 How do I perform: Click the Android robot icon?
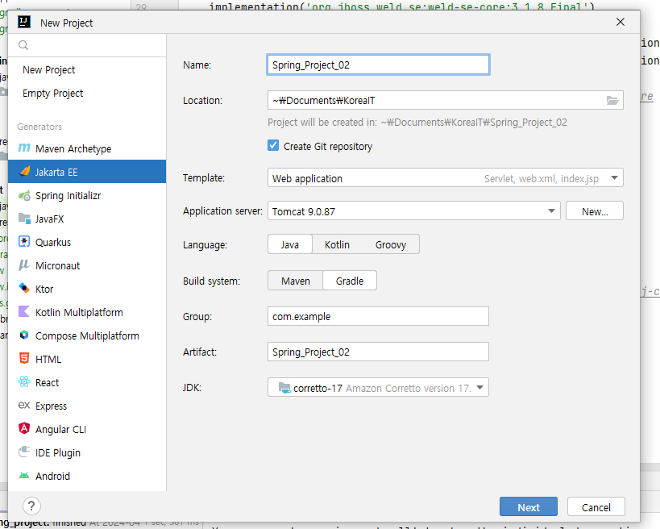24,476
